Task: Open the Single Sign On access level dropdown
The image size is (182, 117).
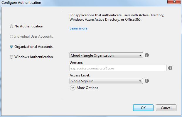Action: pyautogui.click(x=106, y=81)
